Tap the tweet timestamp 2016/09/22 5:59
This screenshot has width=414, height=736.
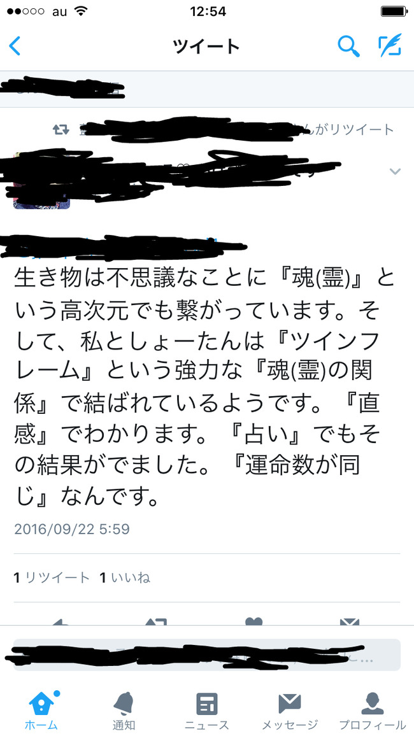pos(72,529)
